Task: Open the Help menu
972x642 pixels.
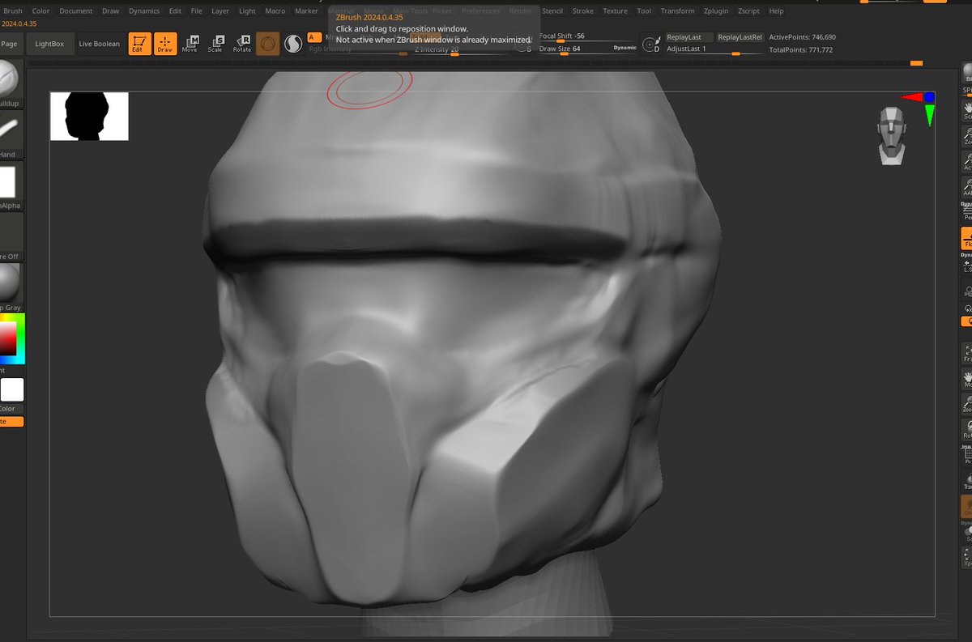Action: [776, 11]
